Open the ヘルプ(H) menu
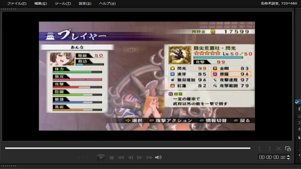The height and width of the screenshot is (169, 301). pos(107,3)
